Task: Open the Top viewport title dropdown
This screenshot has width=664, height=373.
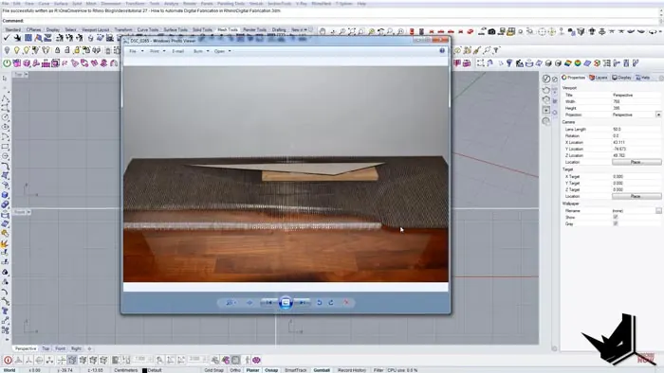Action: pyautogui.click(x=27, y=75)
